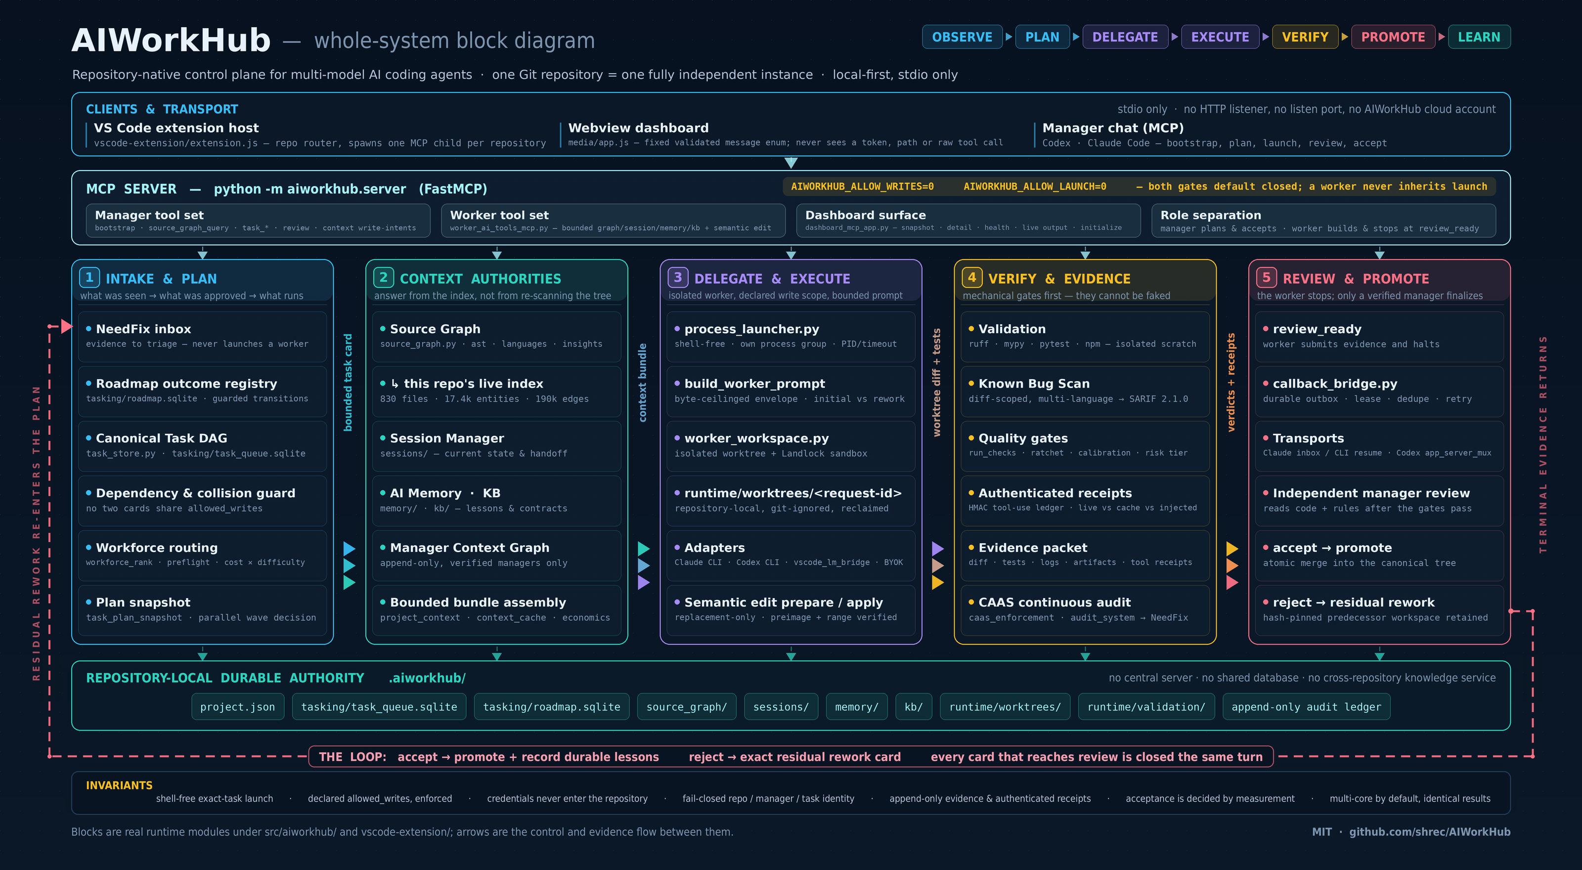Click the sessions/ chip
The width and height of the screenshot is (1582, 870).
coord(781,707)
